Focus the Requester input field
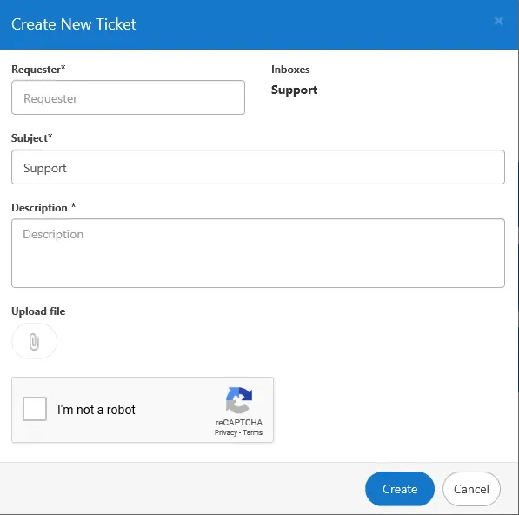519x515 pixels. point(128,97)
